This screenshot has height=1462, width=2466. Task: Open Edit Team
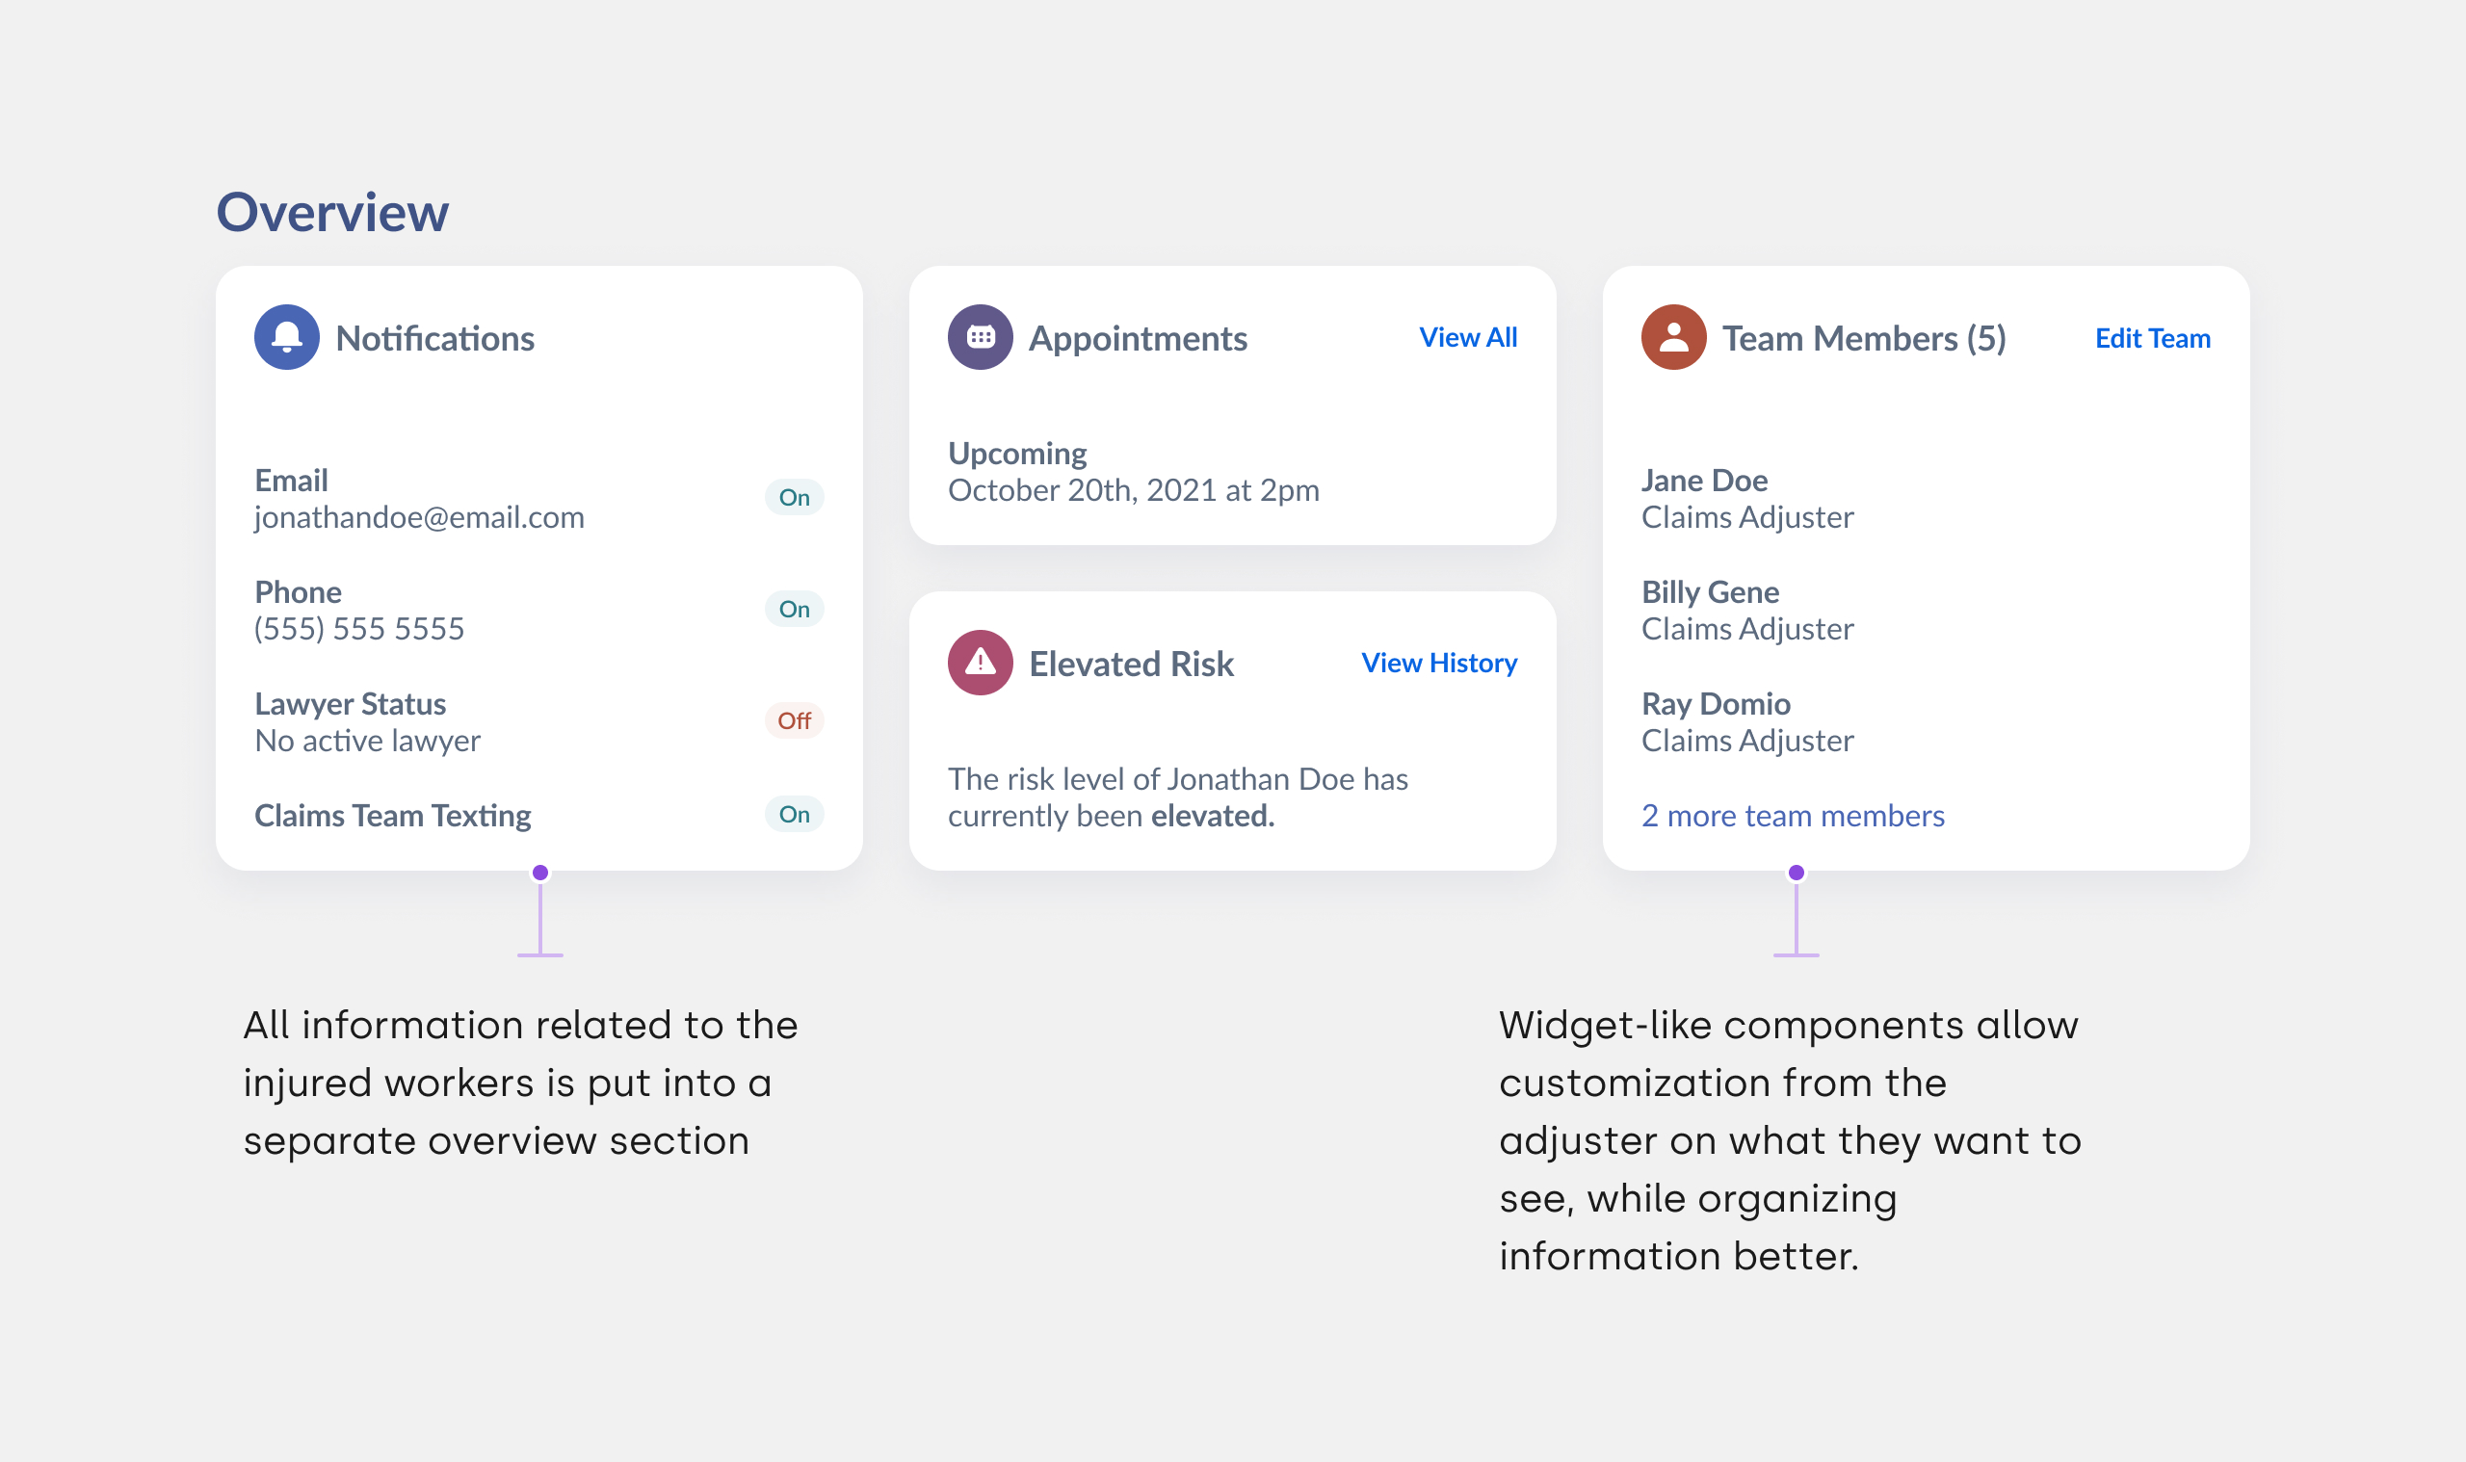2153,337
